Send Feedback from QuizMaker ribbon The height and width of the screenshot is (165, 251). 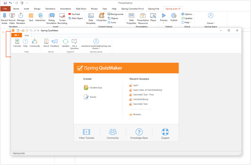tap(55, 43)
